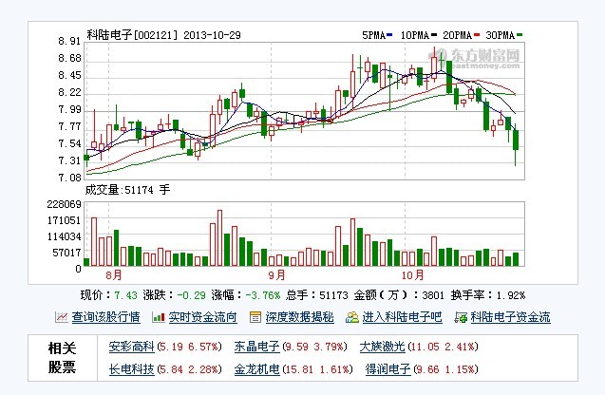The width and height of the screenshot is (605, 395).
Task: Click the bar icon beside 实时资金流向
Action: [159, 317]
